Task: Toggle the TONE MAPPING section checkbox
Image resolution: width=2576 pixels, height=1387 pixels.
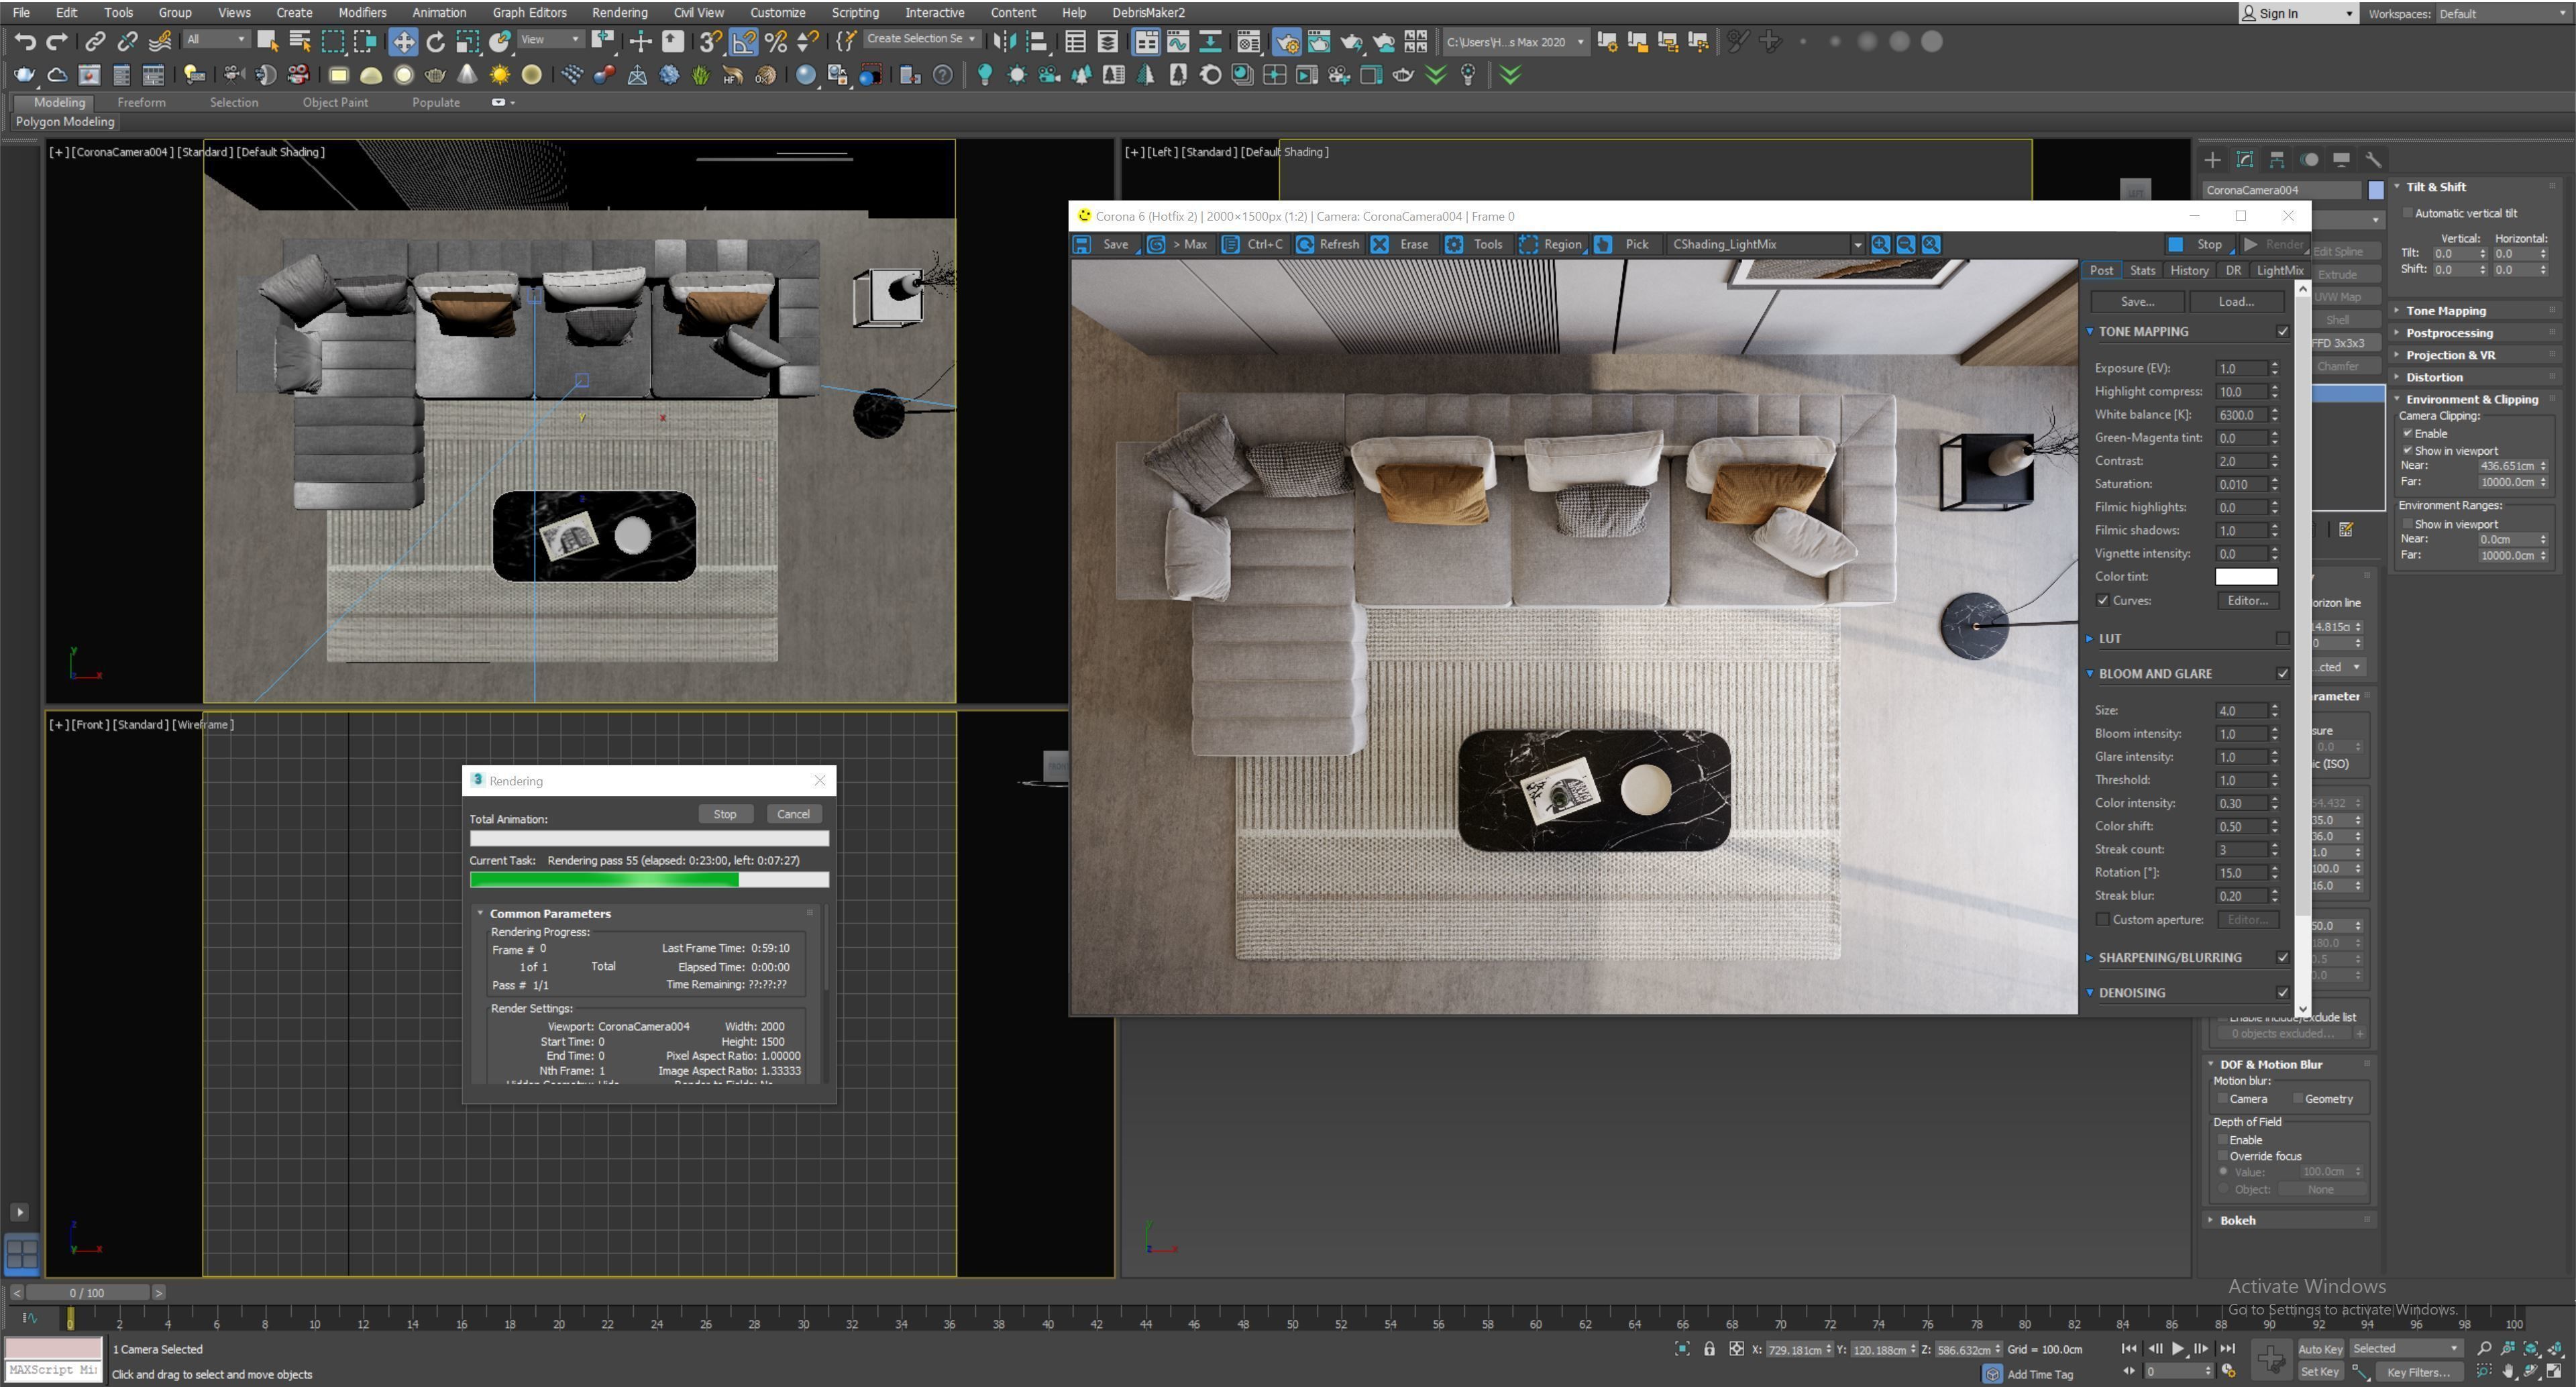Action: [x=2282, y=332]
